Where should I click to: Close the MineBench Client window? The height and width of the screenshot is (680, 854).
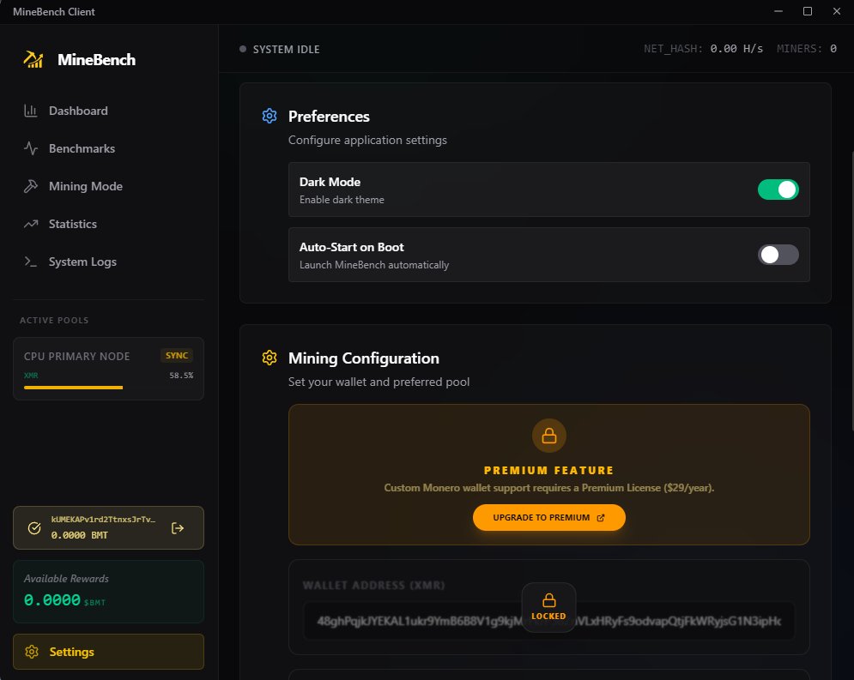coord(837,11)
